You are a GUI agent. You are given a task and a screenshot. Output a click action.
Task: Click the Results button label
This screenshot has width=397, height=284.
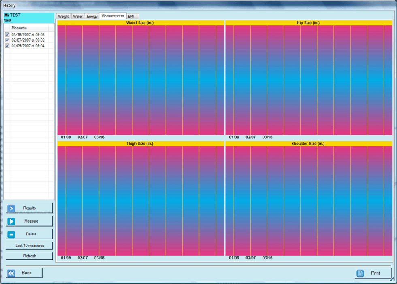[29, 208]
